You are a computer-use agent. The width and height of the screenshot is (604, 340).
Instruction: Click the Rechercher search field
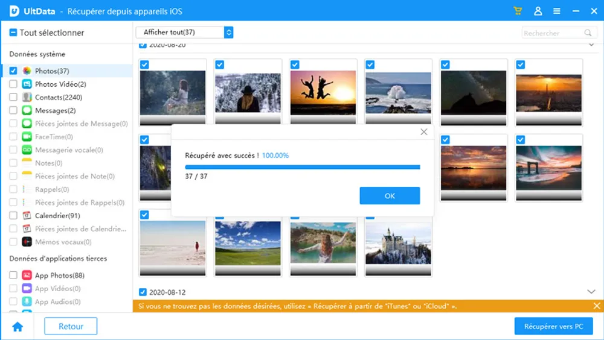pyautogui.click(x=552, y=33)
